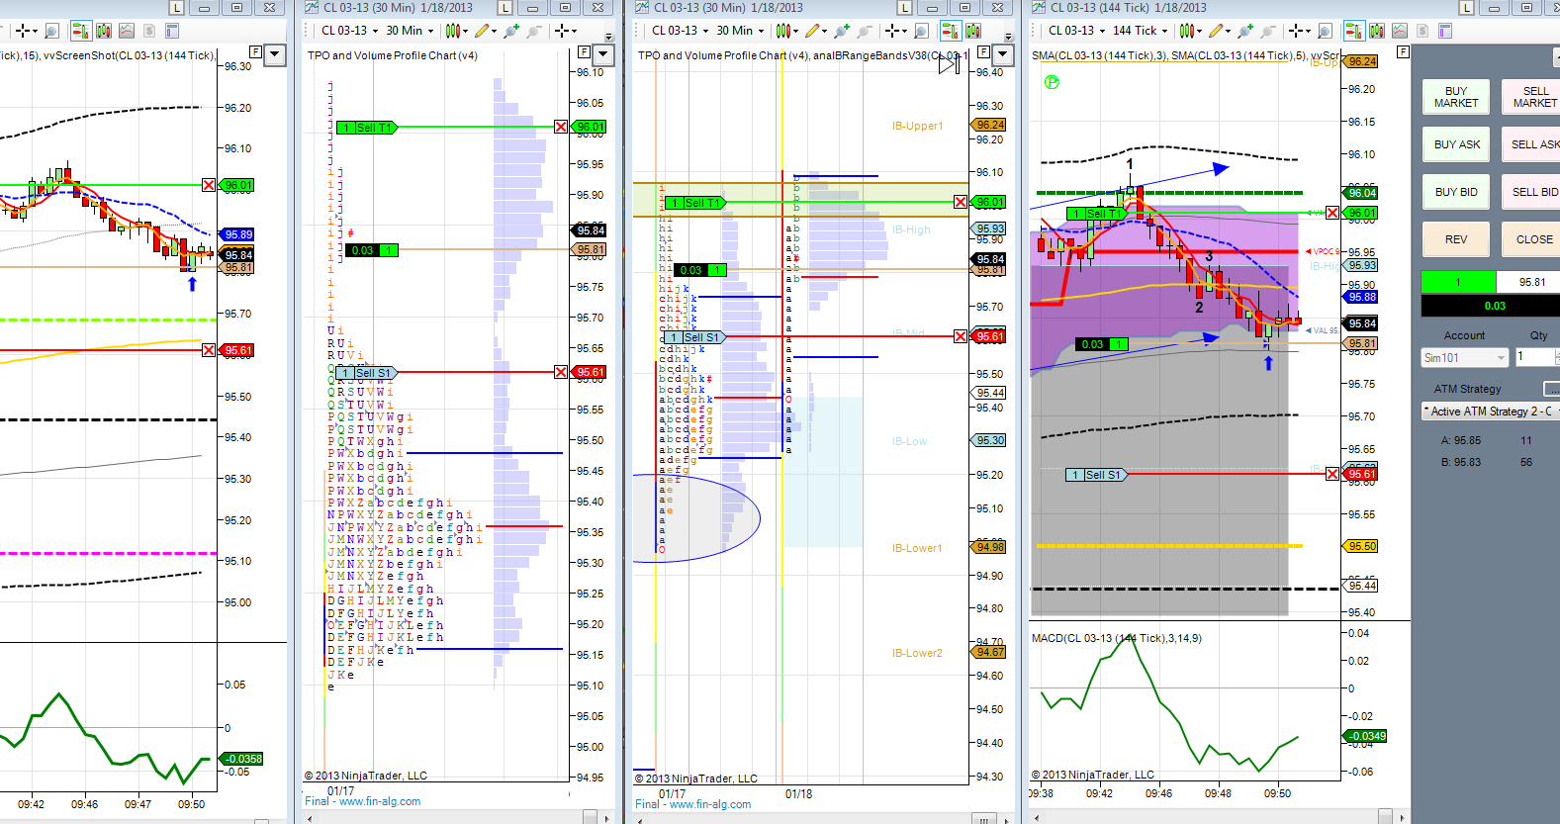Open Sim101 account dropdown
Image resolution: width=1560 pixels, height=824 pixels.
click(1464, 357)
